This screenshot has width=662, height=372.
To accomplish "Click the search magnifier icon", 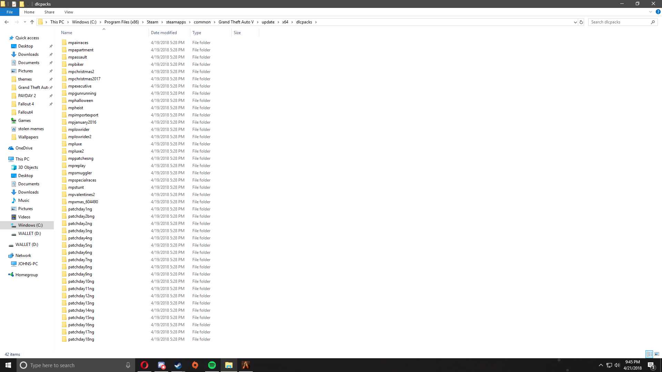I will (653, 22).
